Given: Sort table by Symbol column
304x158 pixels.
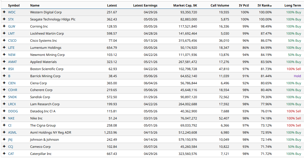Looking at the screenshot, I should coord(14,5).
